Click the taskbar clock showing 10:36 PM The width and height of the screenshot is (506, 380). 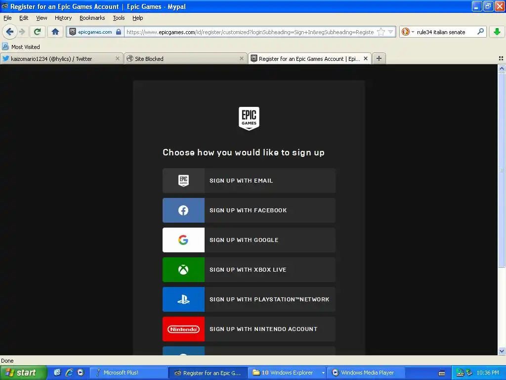click(488, 373)
